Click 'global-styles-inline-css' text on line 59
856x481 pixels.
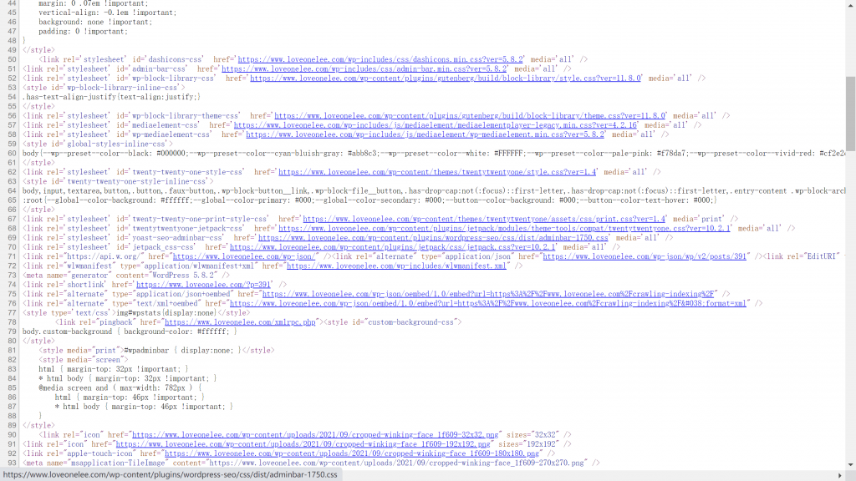pyautogui.click(x=115, y=144)
